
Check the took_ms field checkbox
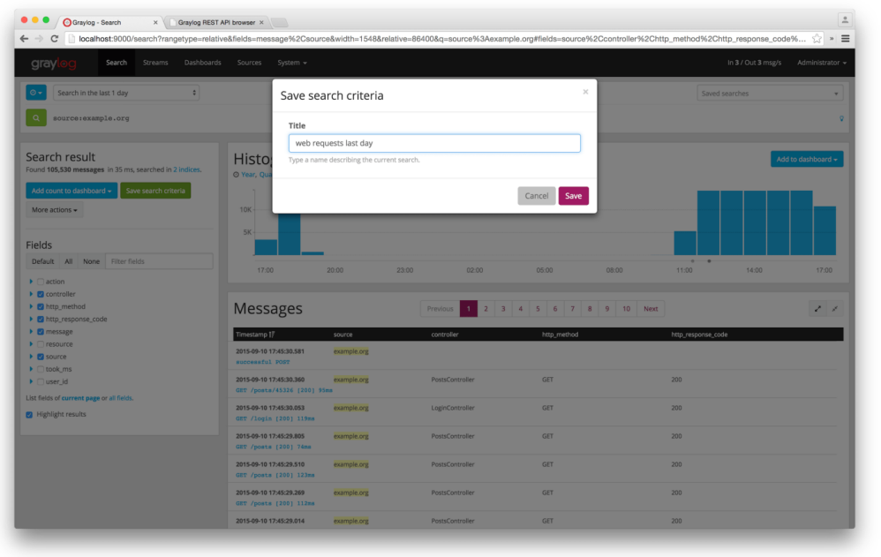point(41,369)
